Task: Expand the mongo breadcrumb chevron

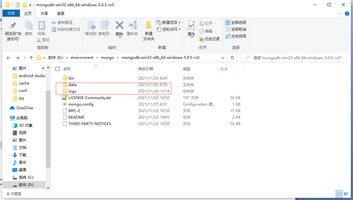Action: click(118, 58)
